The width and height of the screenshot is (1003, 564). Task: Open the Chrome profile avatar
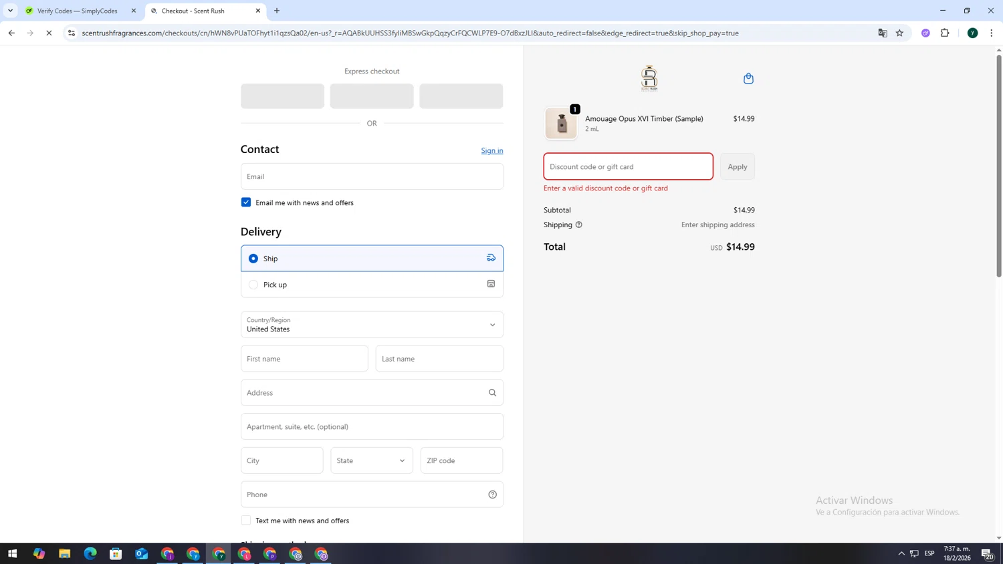(972, 33)
